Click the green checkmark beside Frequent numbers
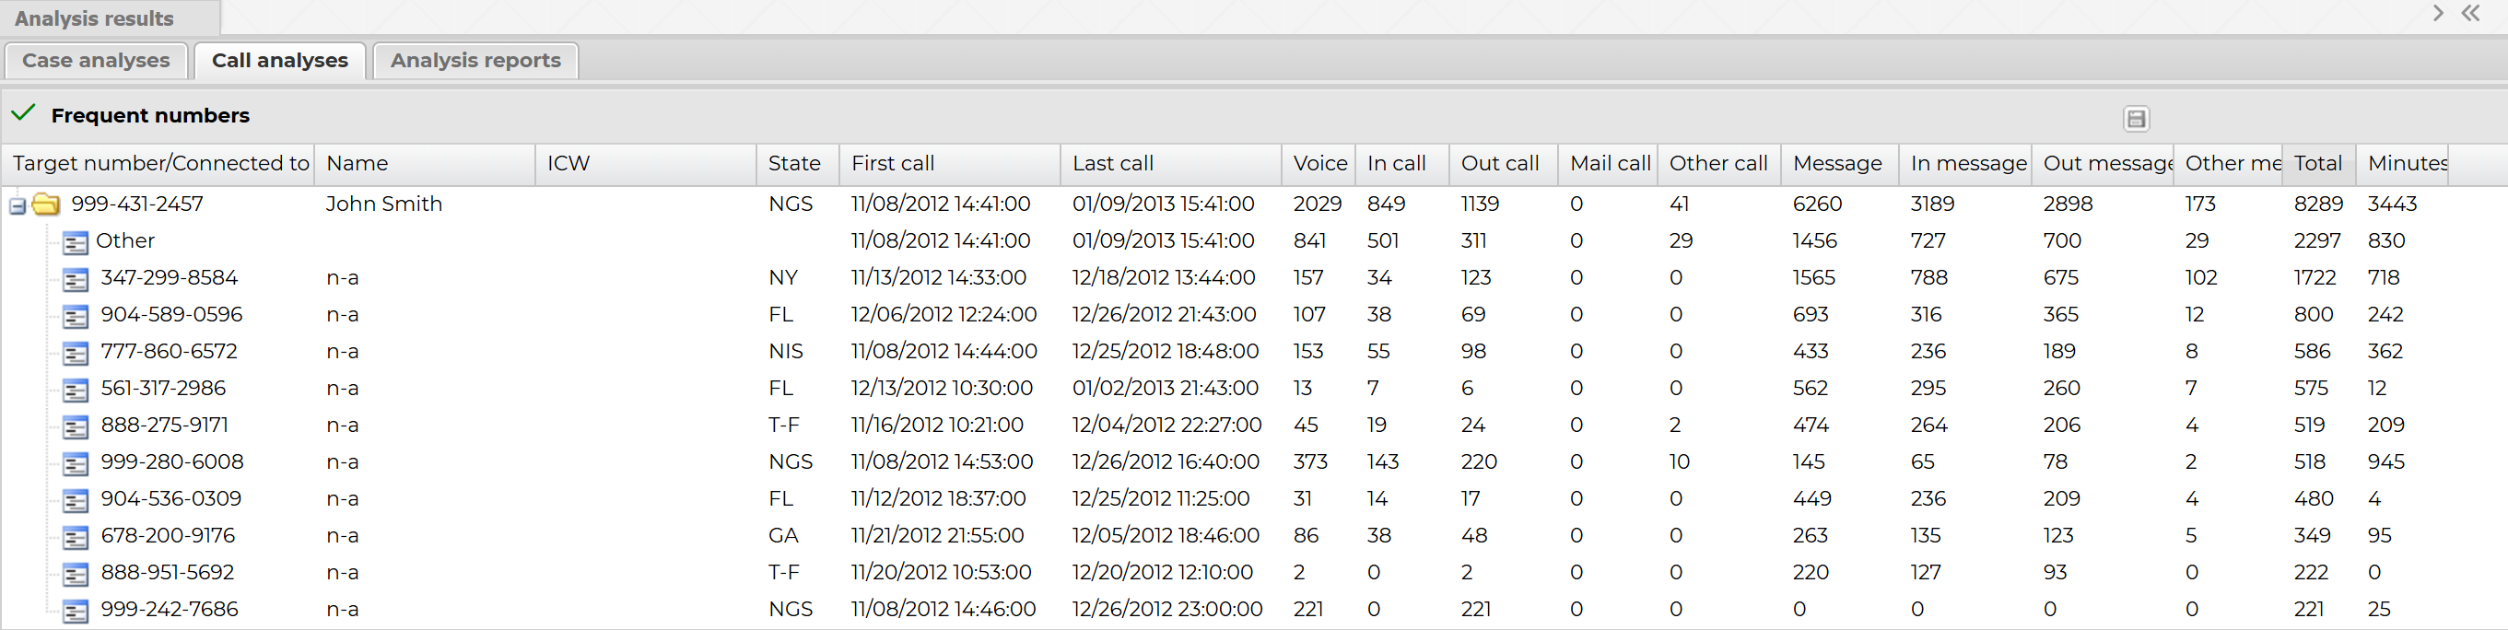Image resolution: width=2508 pixels, height=630 pixels. [x=23, y=114]
